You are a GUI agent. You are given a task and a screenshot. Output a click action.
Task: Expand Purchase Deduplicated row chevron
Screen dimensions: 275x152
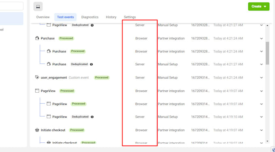pos(261,65)
